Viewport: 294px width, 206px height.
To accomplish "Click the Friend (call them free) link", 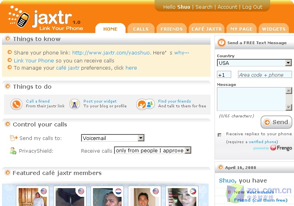I will 261,200.
